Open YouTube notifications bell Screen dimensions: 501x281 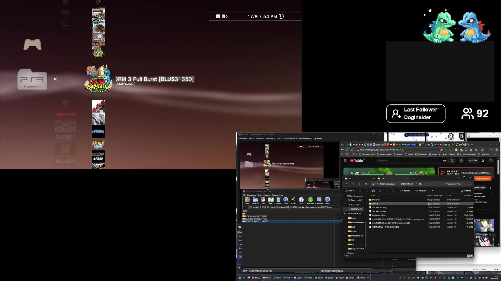coord(483,160)
